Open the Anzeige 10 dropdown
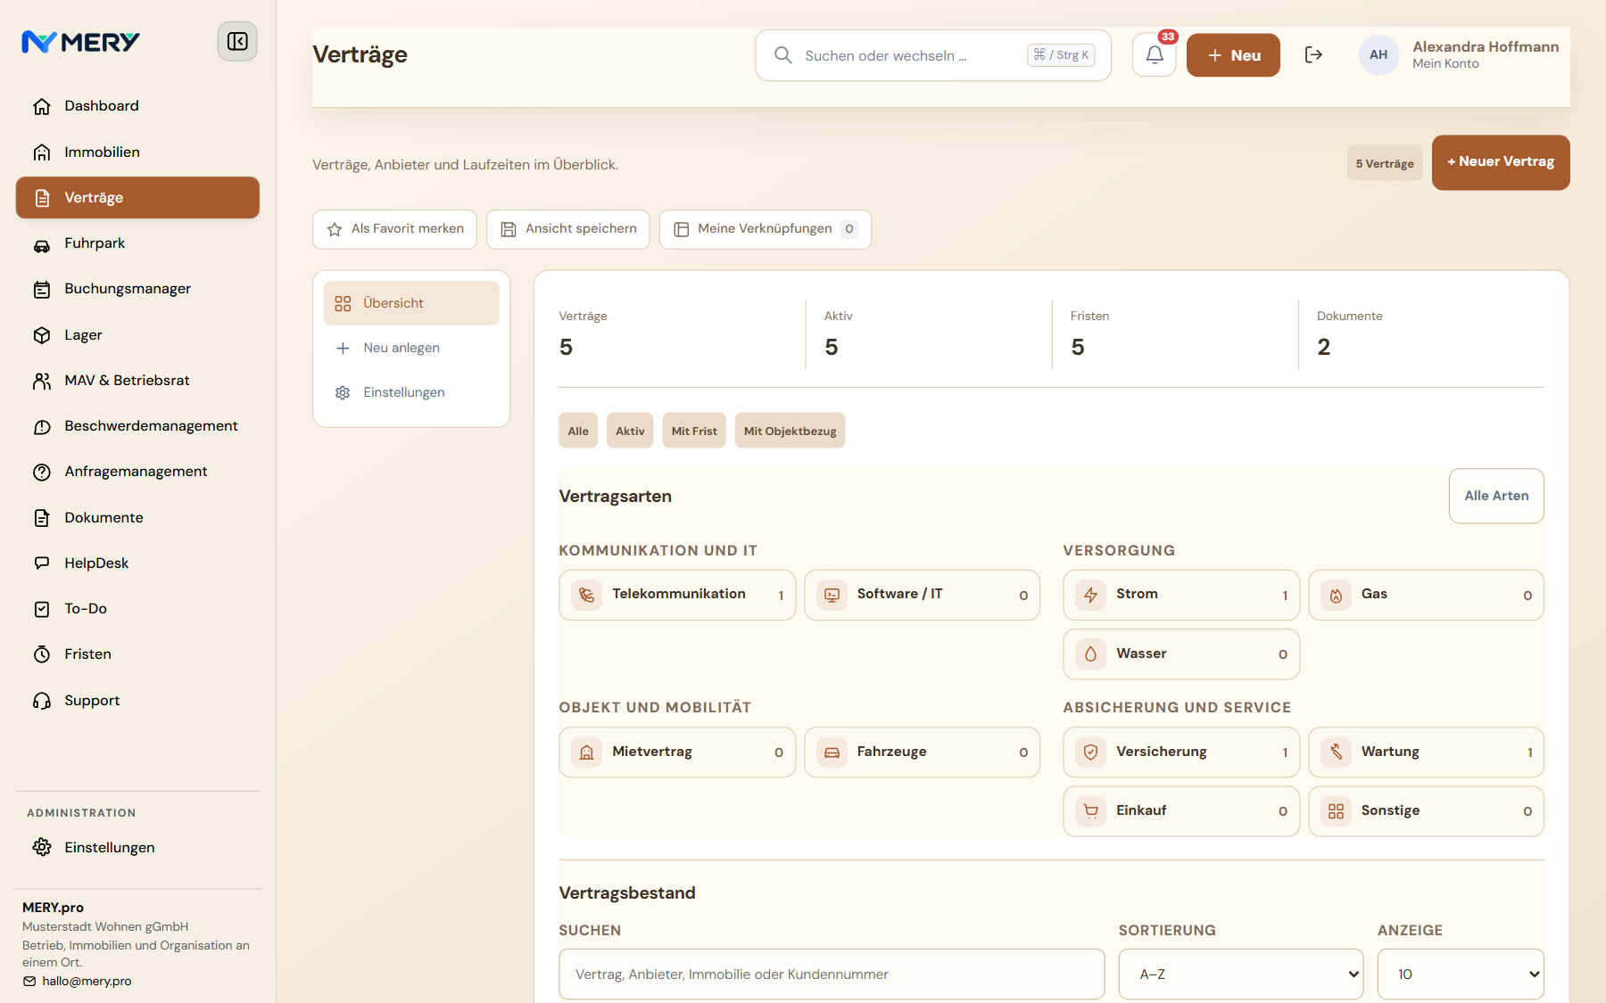Viewport: 1606px width, 1003px height. pos(1461,974)
